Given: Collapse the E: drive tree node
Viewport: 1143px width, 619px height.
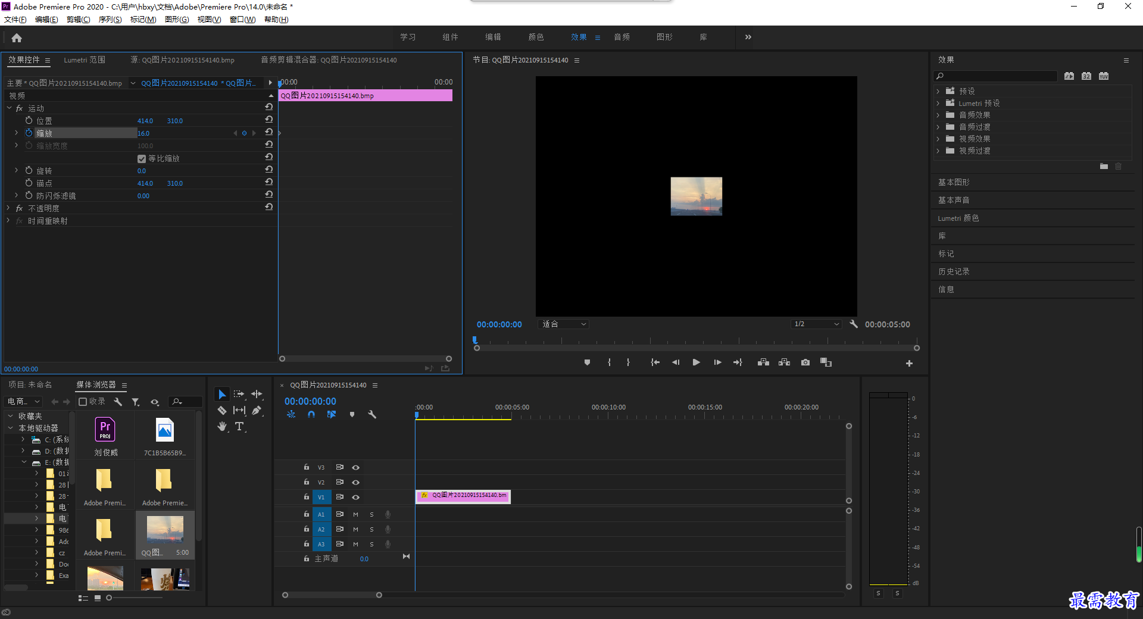Looking at the screenshot, I should click(x=24, y=462).
